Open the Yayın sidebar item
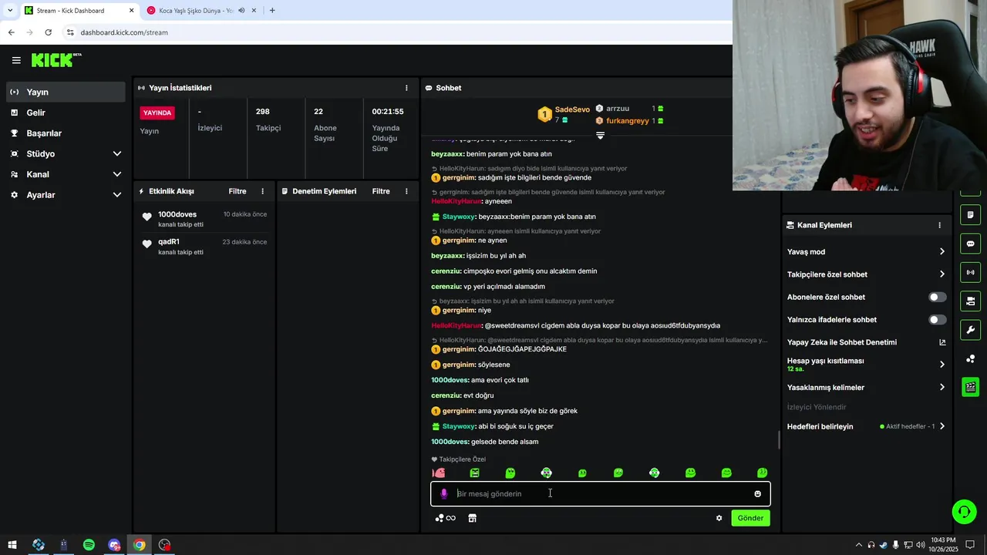 click(66, 92)
